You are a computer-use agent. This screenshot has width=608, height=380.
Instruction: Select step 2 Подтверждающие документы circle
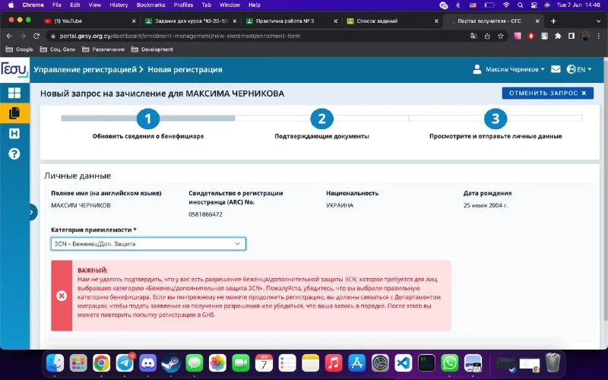[321, 119]
